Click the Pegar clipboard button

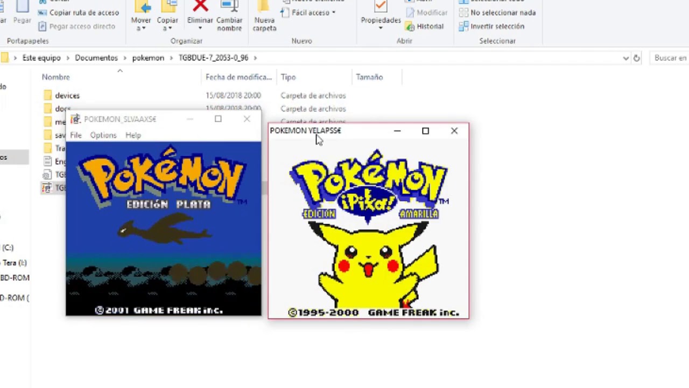(22, 13)
